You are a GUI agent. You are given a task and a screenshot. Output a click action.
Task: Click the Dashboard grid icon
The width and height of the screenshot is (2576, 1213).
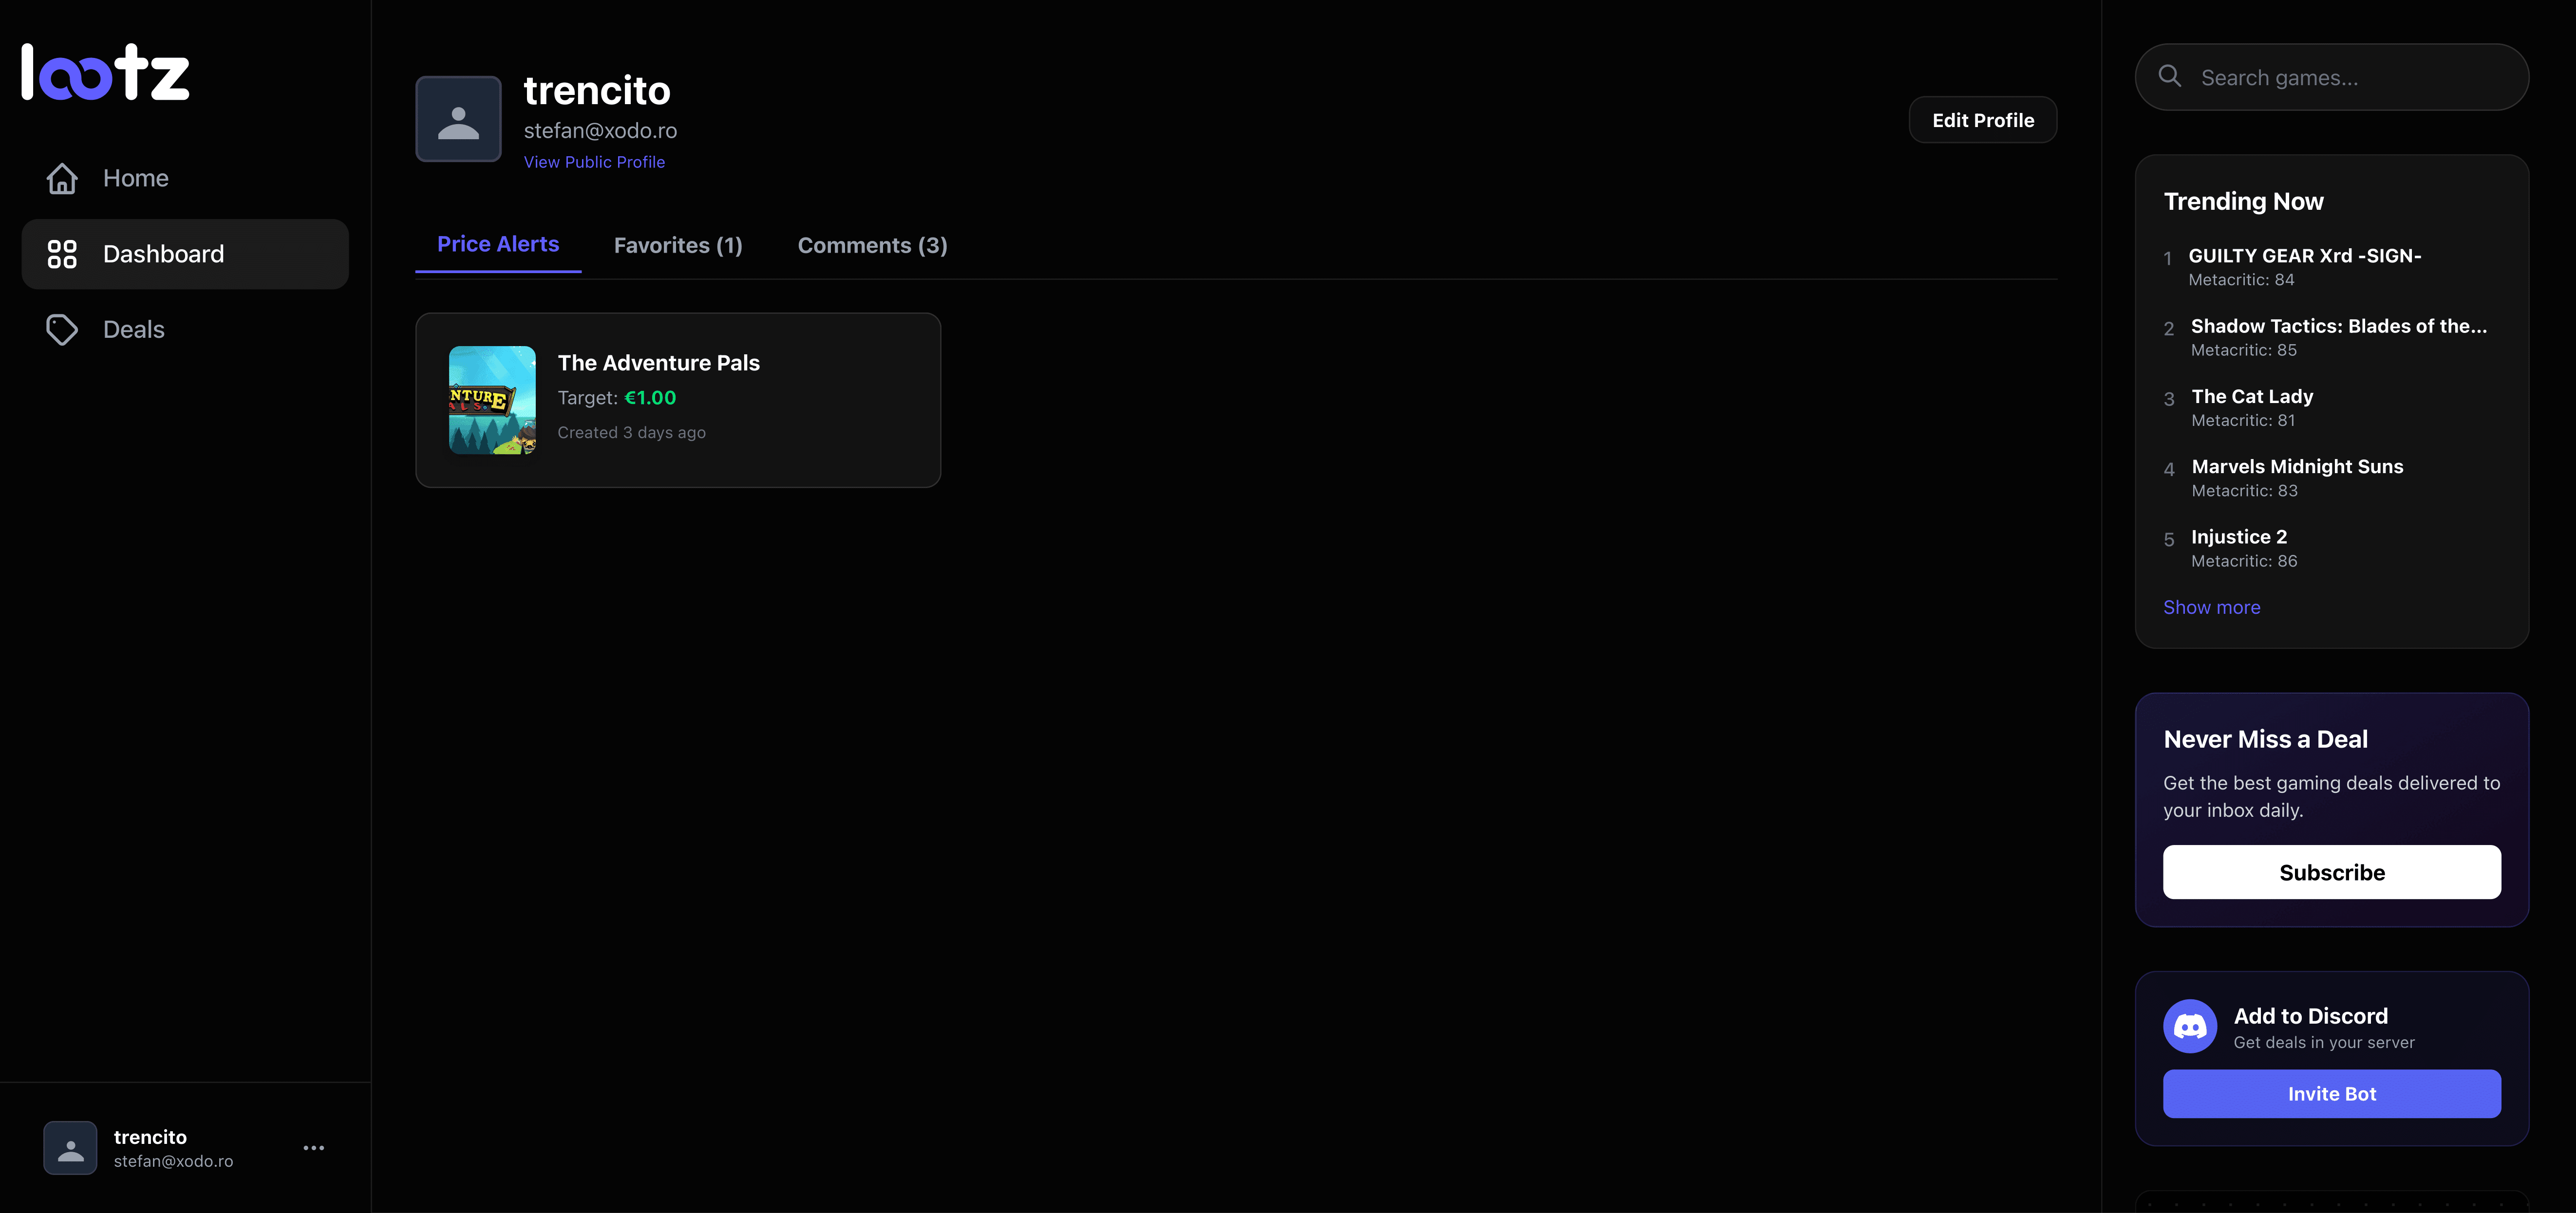(x=62, y=254)
